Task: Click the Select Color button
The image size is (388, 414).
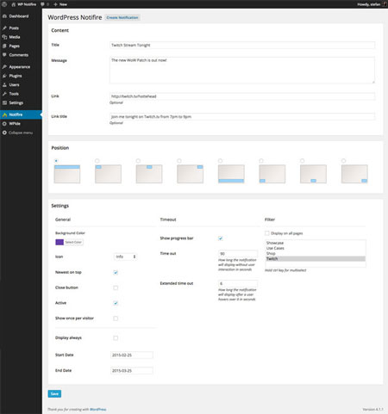Action: (x=73, y=242)
